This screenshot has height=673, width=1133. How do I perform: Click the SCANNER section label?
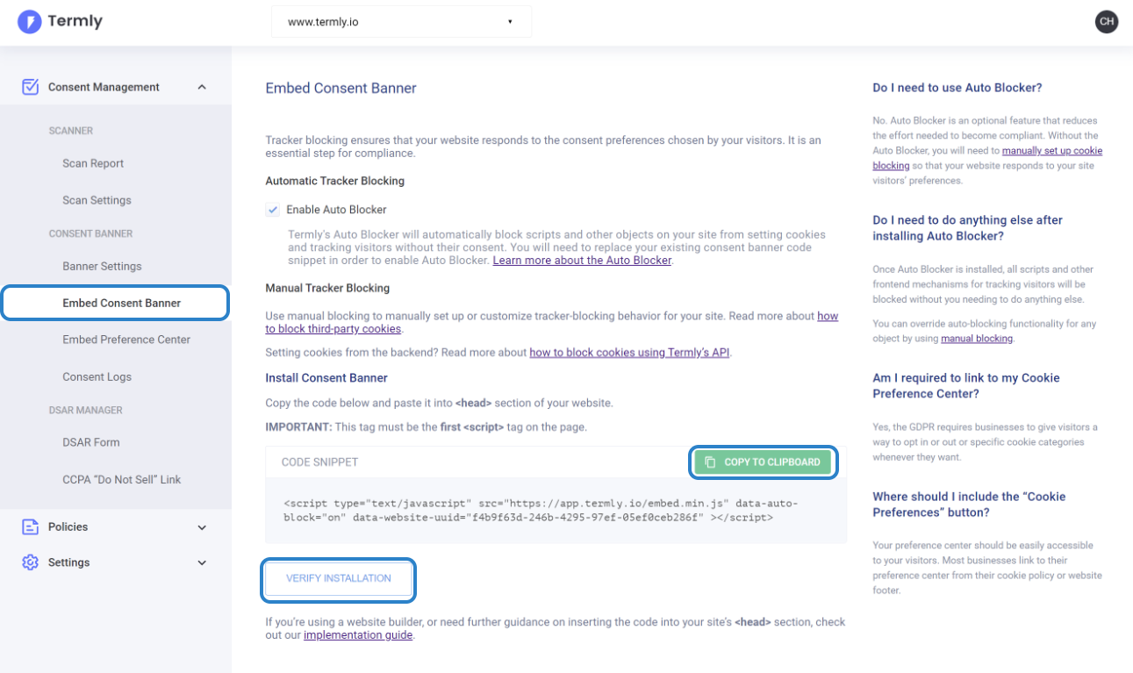click(x=70, y=131)
